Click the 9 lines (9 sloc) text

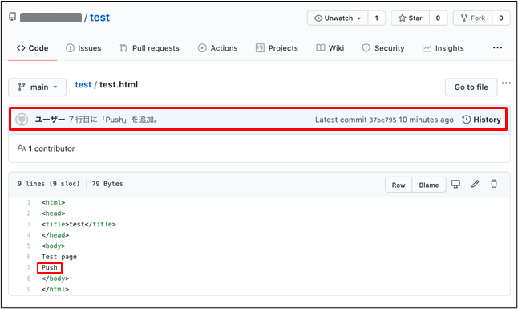point(49,184)
